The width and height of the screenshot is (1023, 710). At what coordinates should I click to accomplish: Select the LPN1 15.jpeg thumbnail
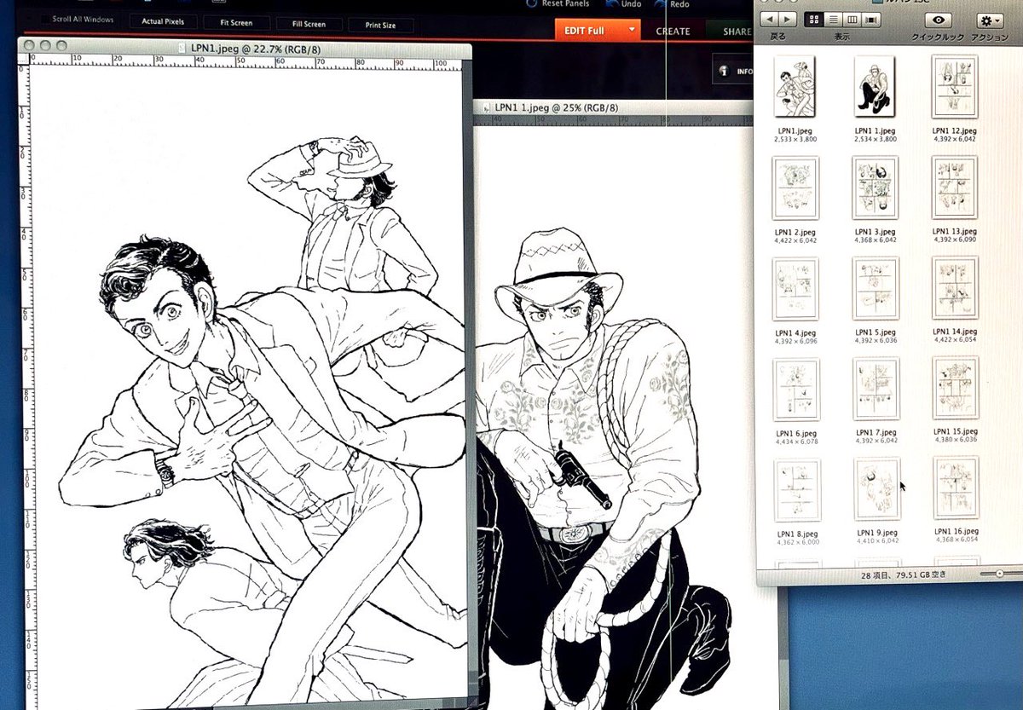[x=956, y=388]
